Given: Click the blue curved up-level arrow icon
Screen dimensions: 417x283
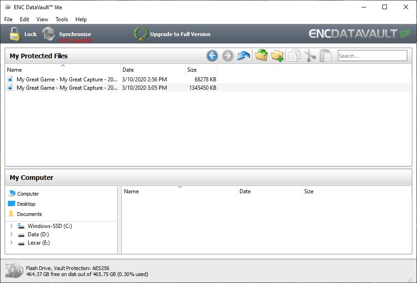Looking at the screenshot, I should (244, 55).
